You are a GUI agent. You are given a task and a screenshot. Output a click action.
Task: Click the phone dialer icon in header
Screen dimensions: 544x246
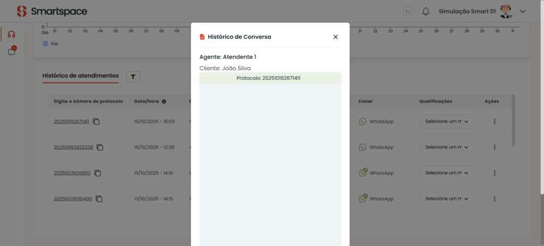tap(407, 11)
